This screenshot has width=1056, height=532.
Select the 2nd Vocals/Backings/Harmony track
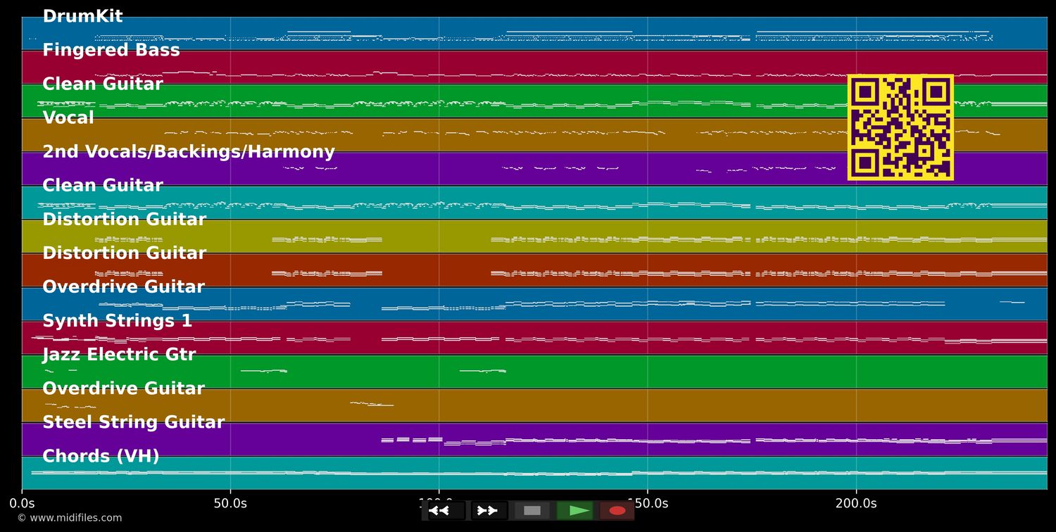pos(189,151)
